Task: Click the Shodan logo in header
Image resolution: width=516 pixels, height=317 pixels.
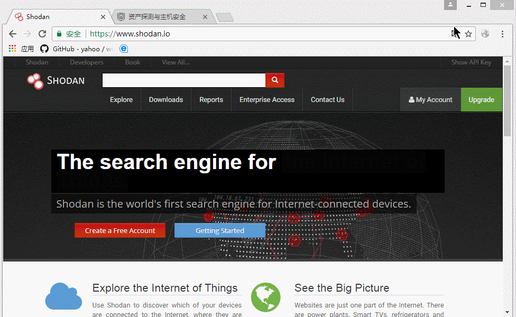Action: click(56, 81)
